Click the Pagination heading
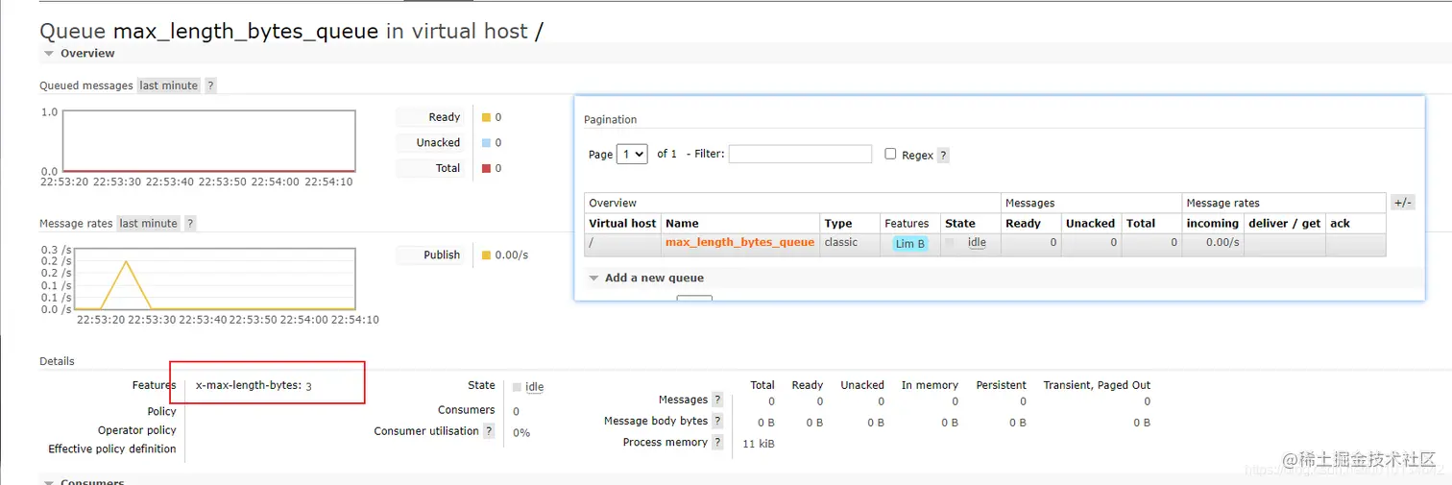 [x=611, y=120]
